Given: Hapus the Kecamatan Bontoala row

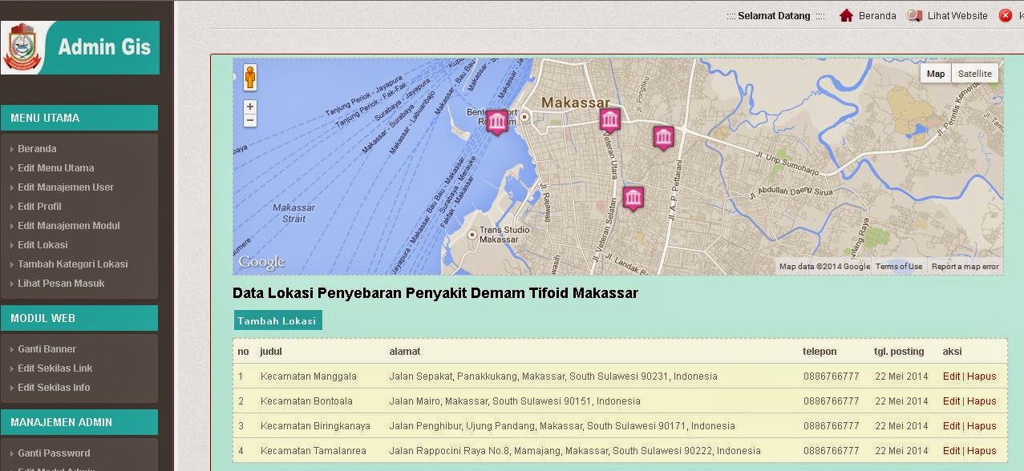Looking at the screenshot, I should [x=982, y=401].
